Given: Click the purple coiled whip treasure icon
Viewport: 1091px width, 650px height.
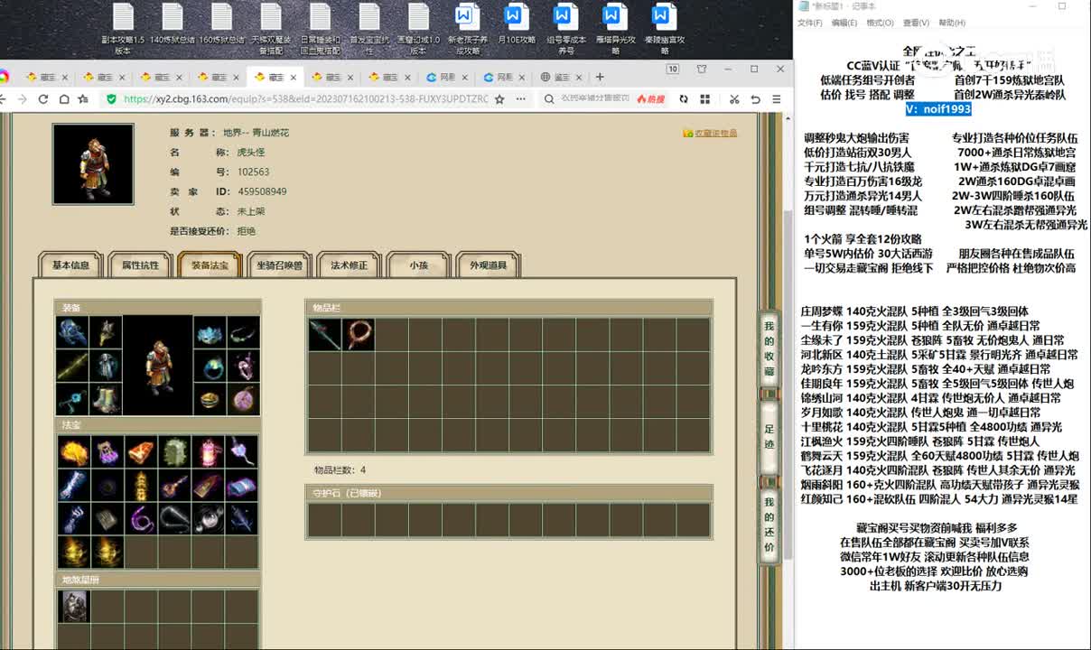Looking at the screenshot, I should click(x=141, y=518).
